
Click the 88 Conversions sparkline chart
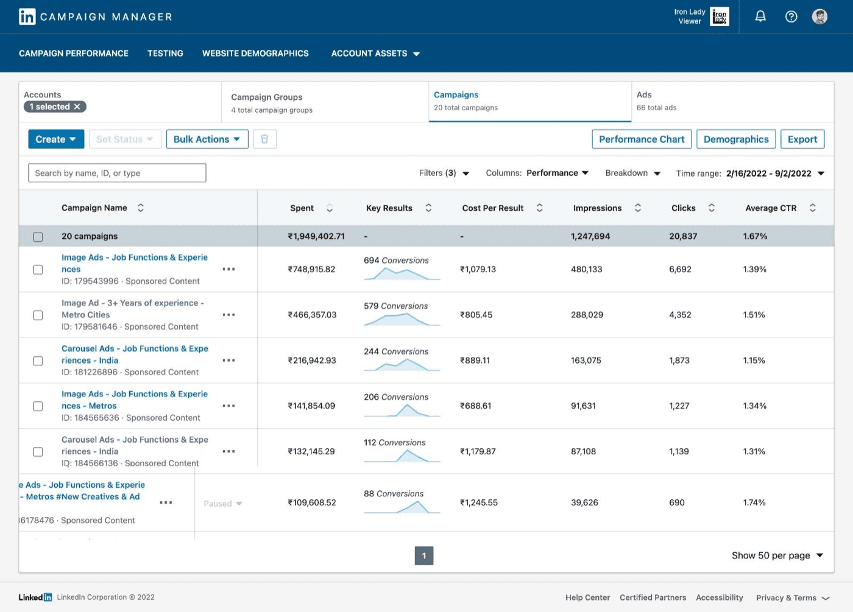[x=402, y=507]
